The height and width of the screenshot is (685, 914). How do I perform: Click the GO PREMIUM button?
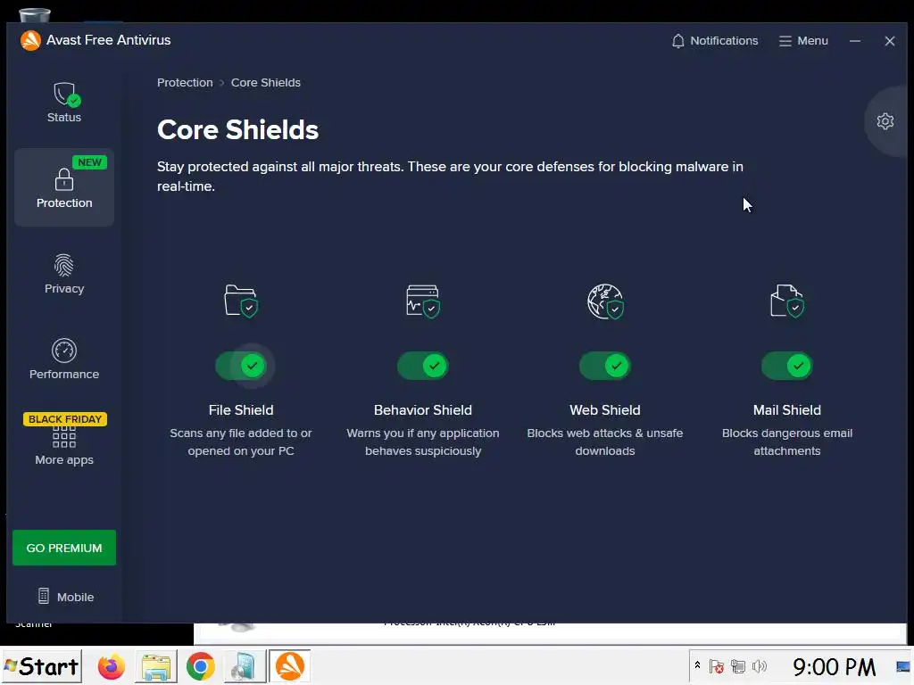pyautogui.click(x=64, y=548)
